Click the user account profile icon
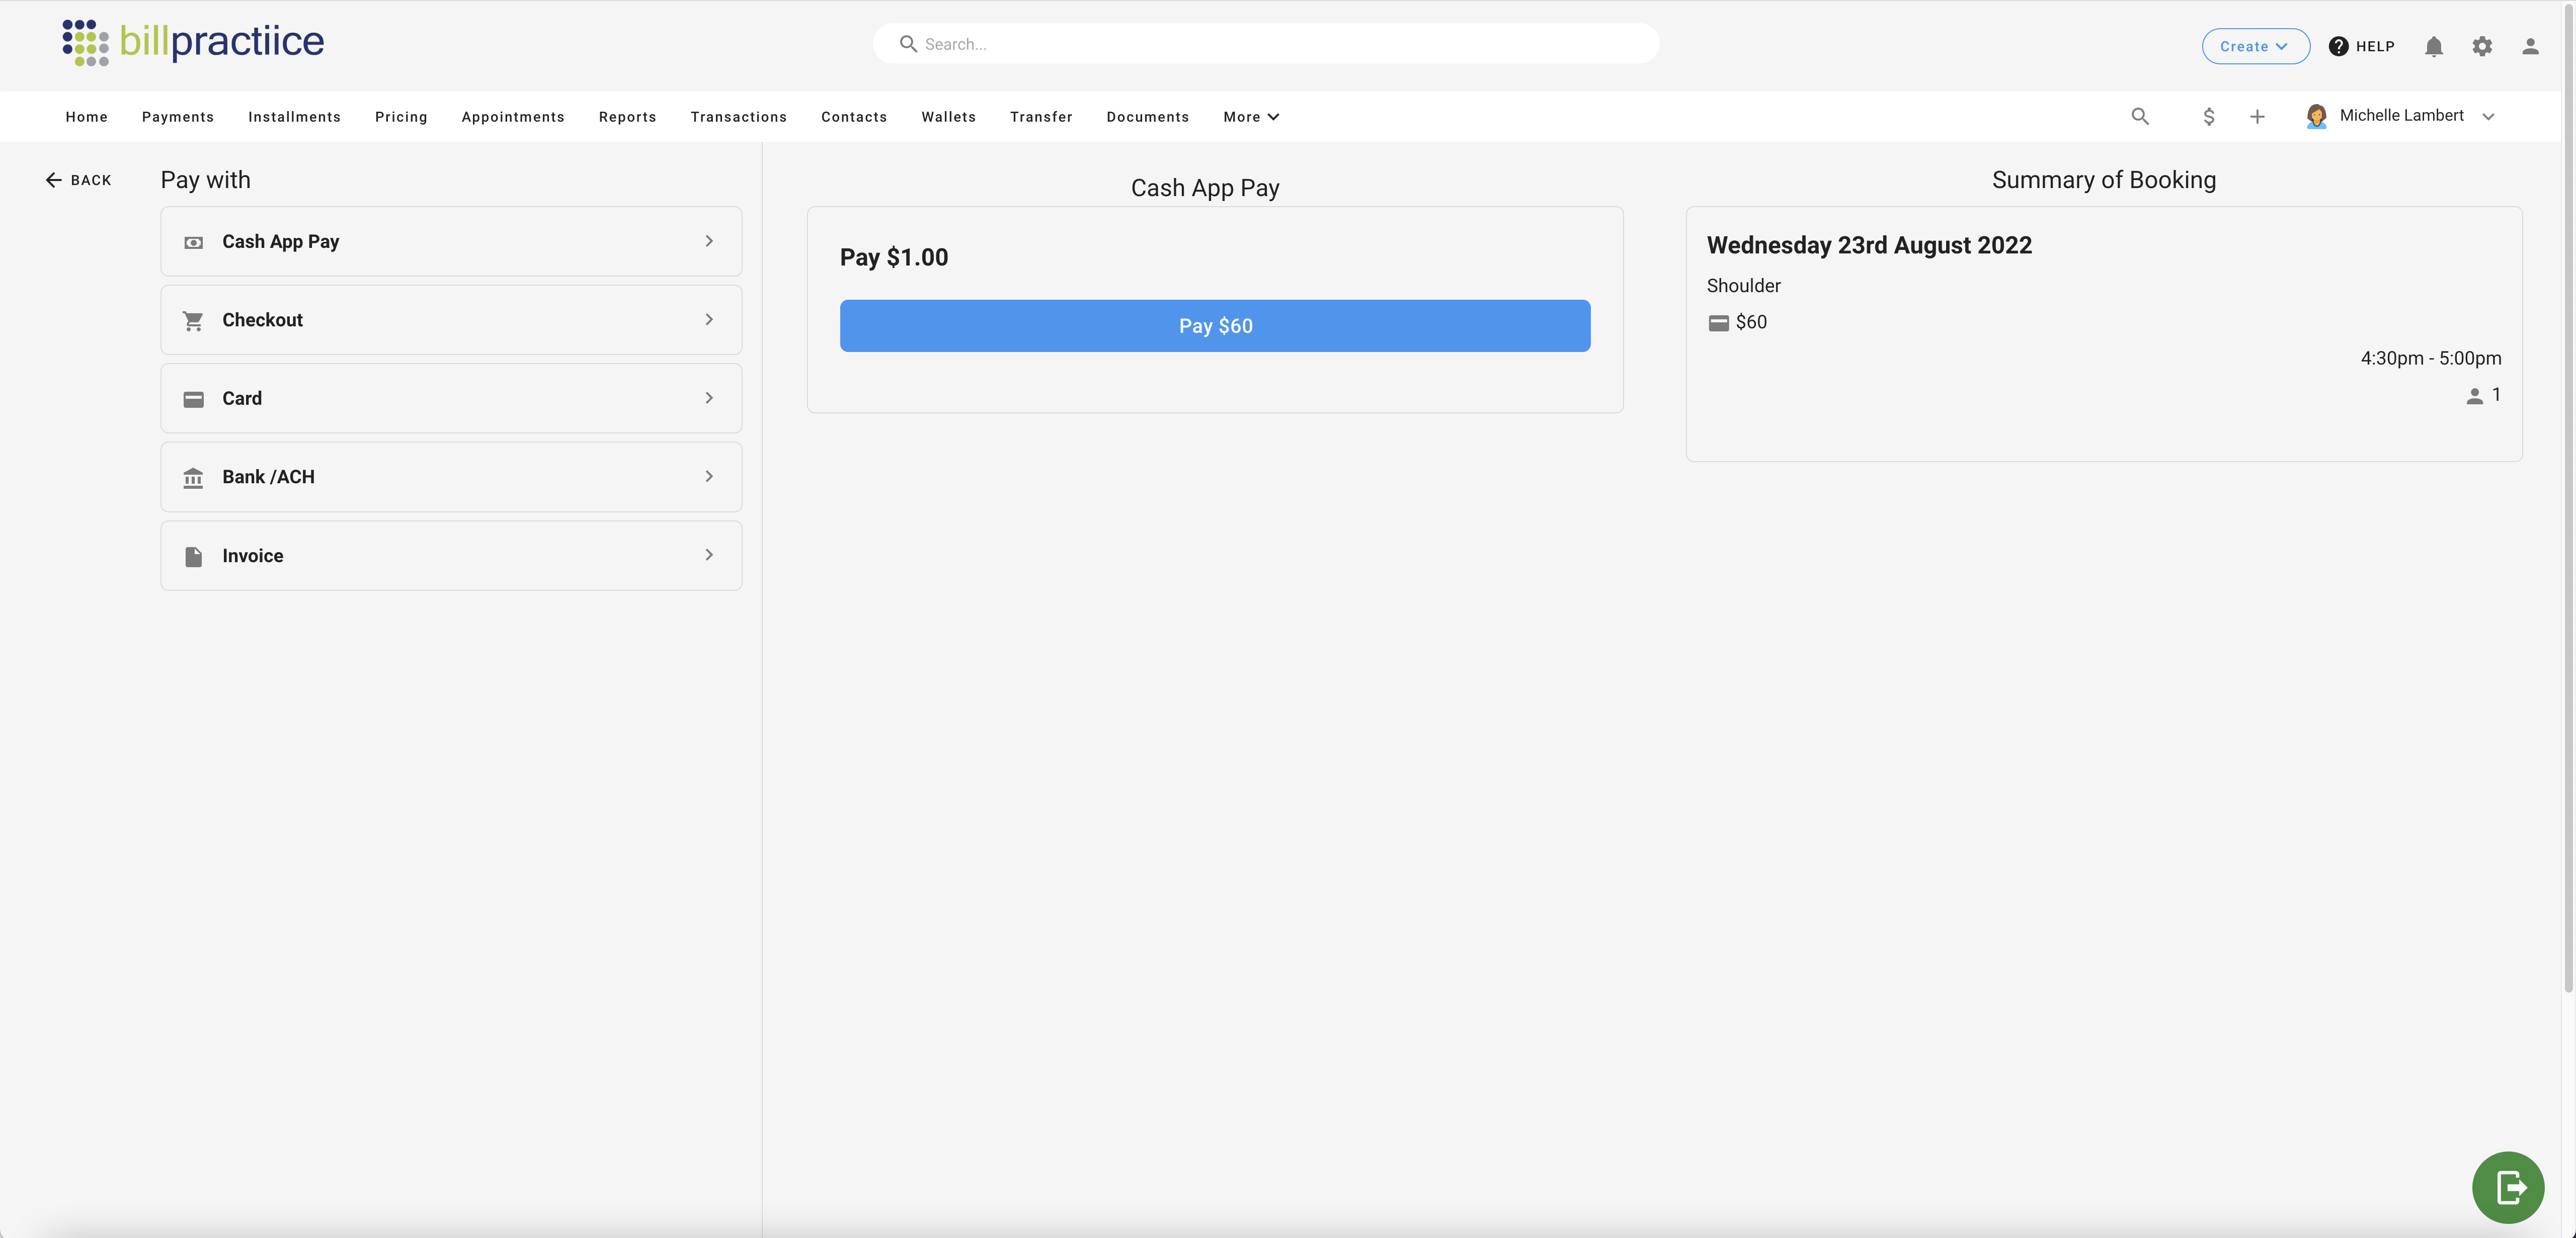 pos(2530,46)
